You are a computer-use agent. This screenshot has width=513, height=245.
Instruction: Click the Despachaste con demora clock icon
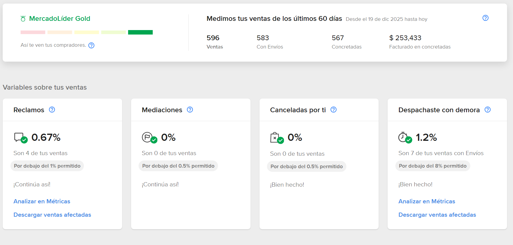pyautogui.click(x=405, y=138)
